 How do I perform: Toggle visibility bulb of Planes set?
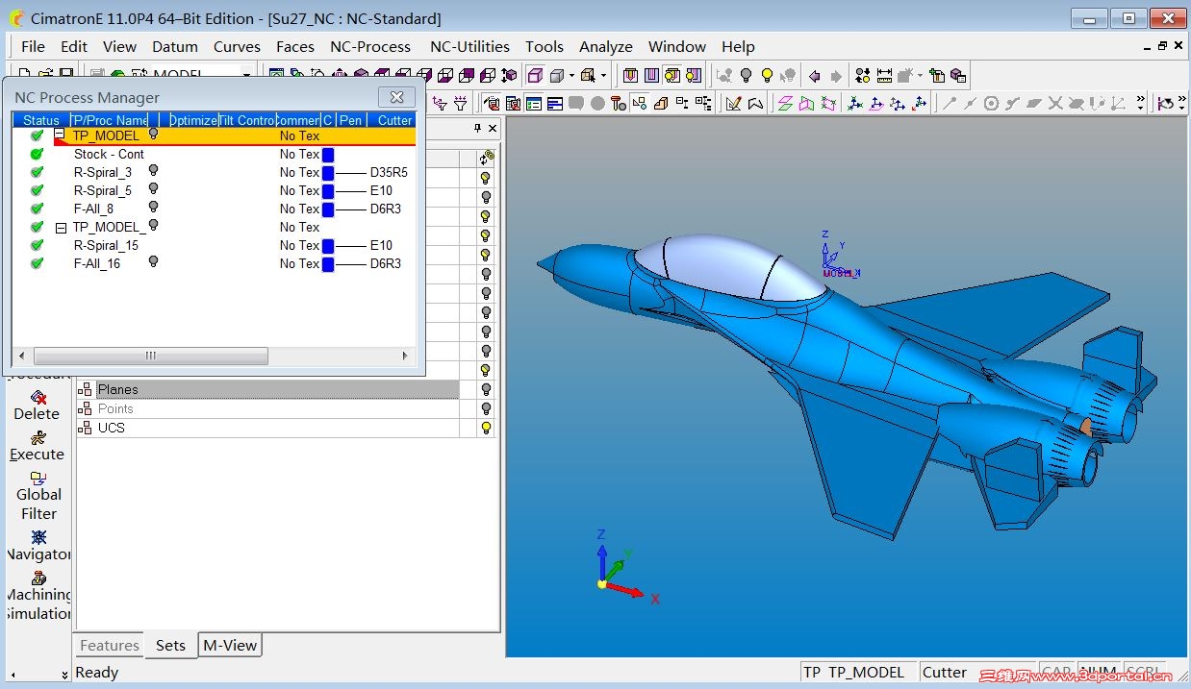(486, 389)
